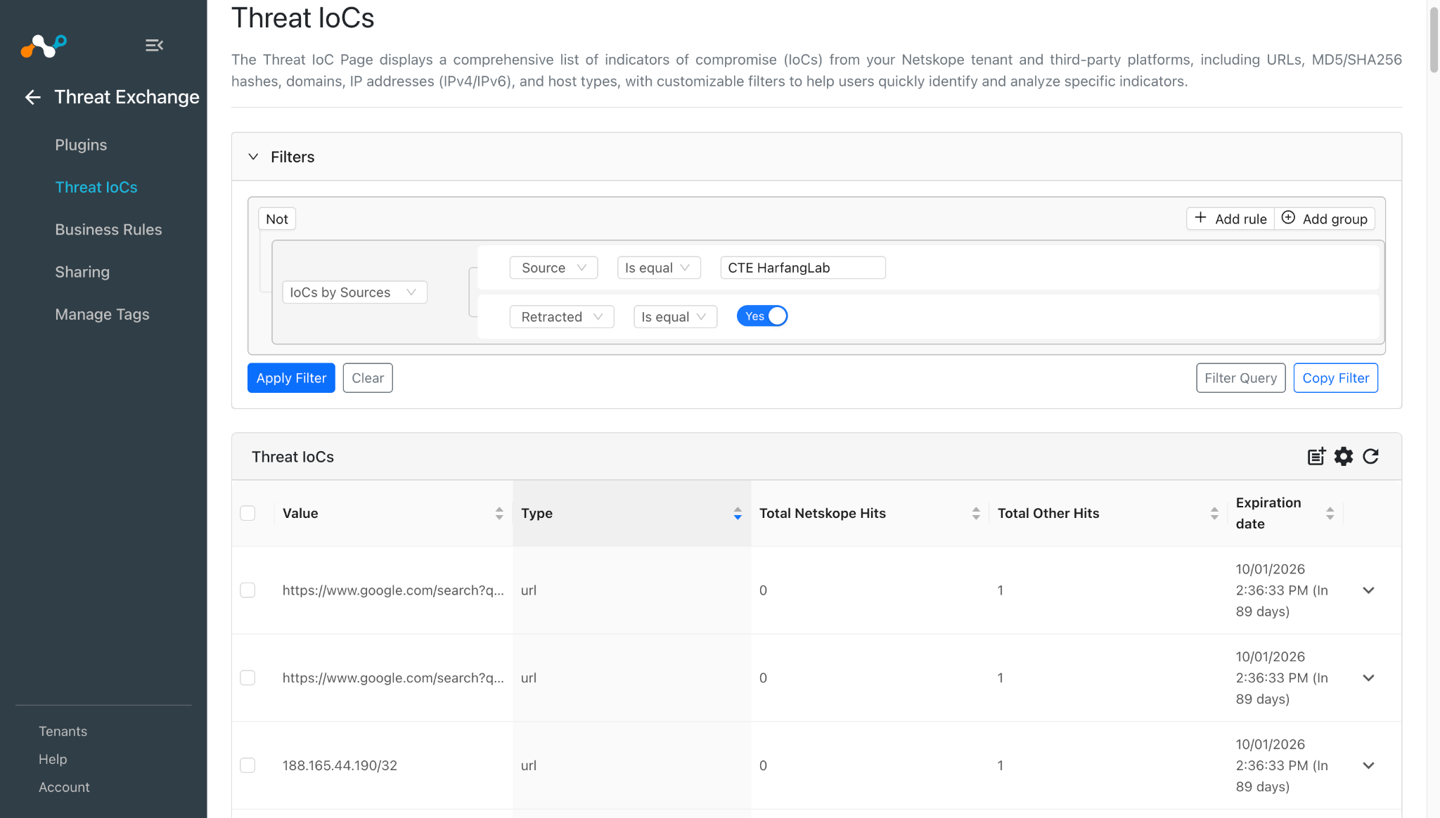Collapse the Filters panel
The height and width of the screenshot is (818, 1440).
coord(253,157)
